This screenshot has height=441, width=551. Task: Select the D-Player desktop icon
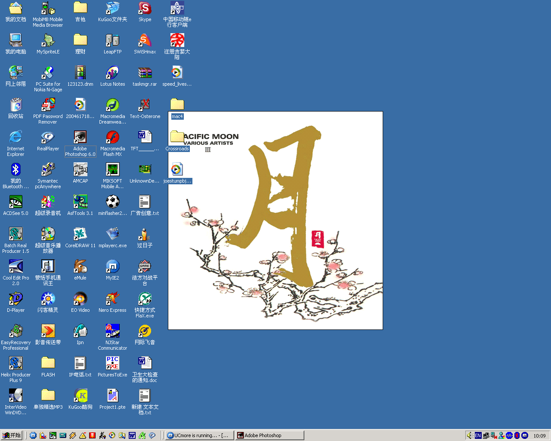[x=15, y=302]
